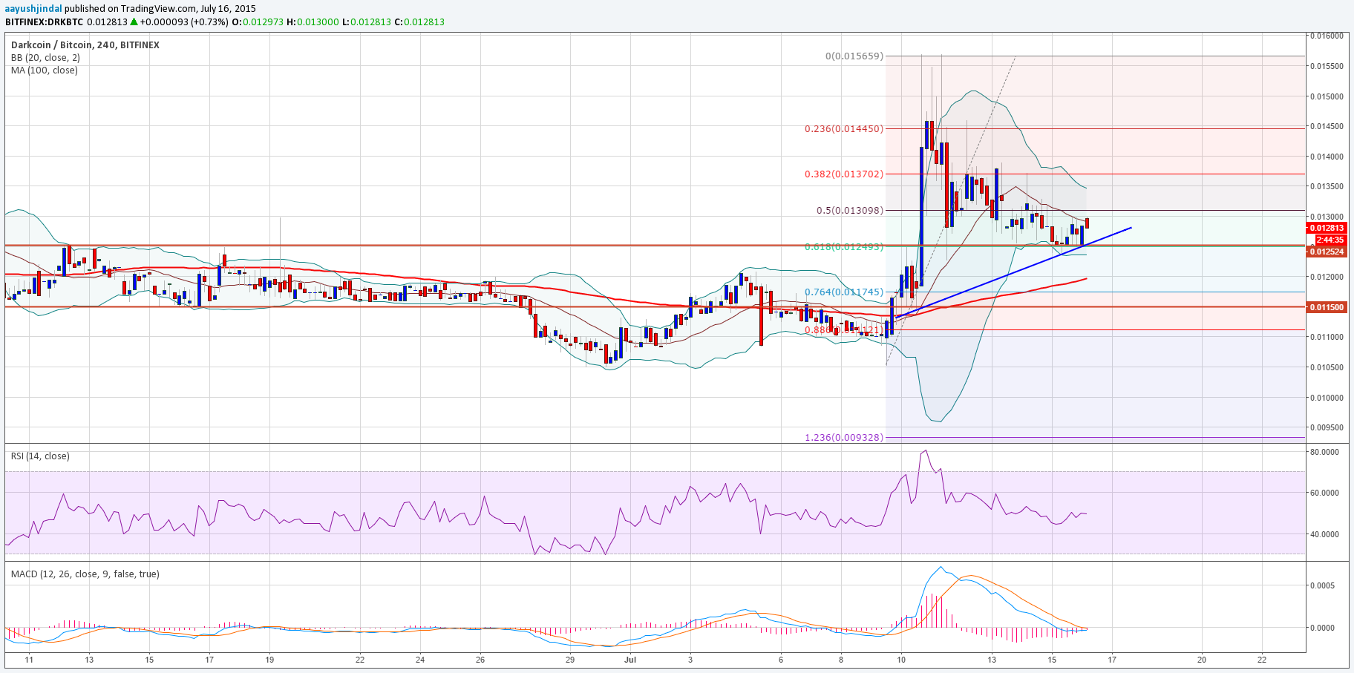Click the red 0.012813 current price tag
Viewport: 1354px width, 673px height.
pos(1326,228)
